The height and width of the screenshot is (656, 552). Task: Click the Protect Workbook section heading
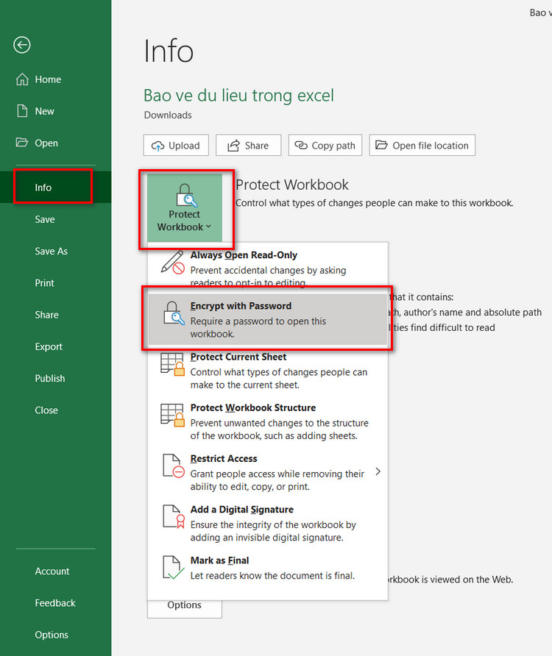(292, 185)
